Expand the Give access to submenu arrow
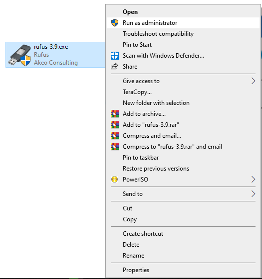This screenshot has width=262, height=279. [x=253, y=81]
